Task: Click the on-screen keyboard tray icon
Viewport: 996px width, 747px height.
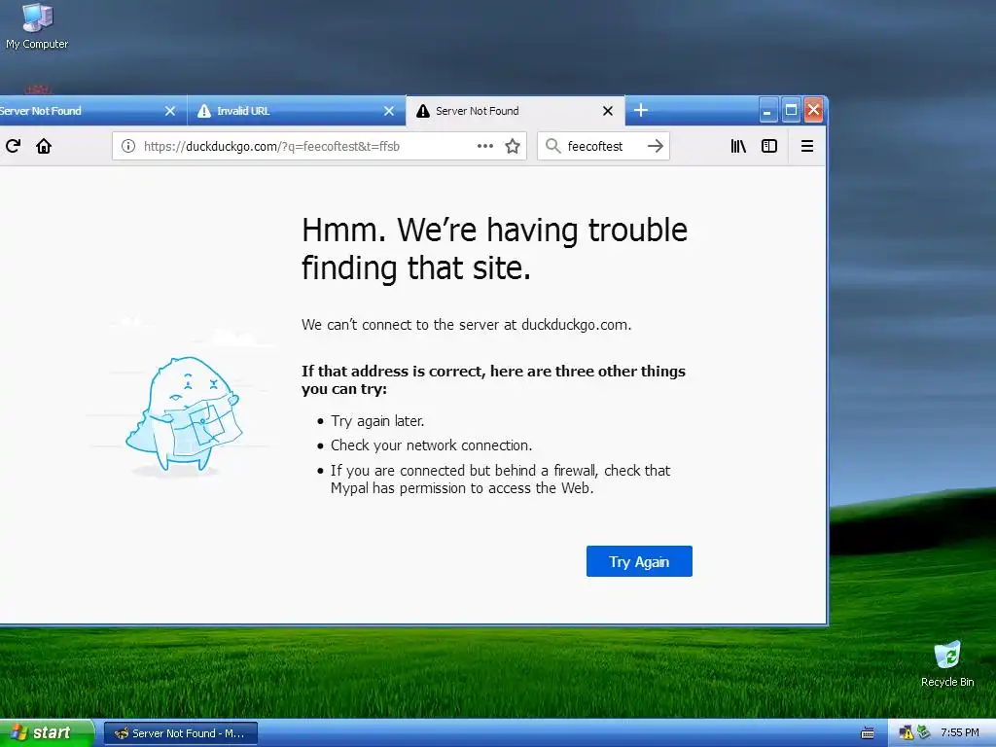Action: [867, 733]
